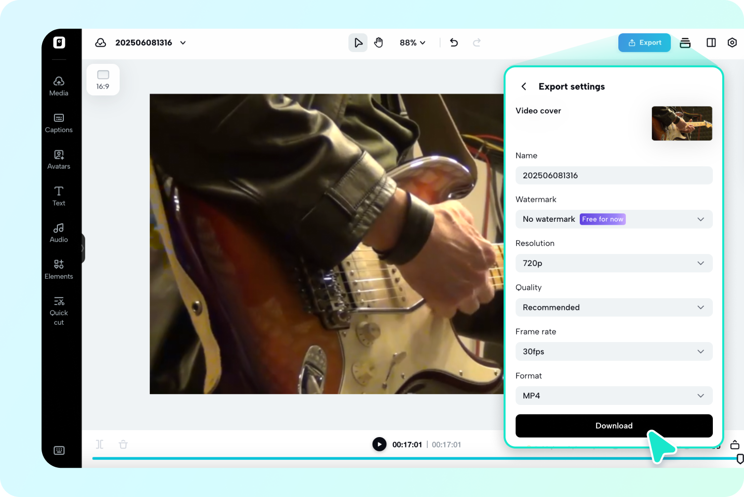Click the split clip icon

pos(100,445)
